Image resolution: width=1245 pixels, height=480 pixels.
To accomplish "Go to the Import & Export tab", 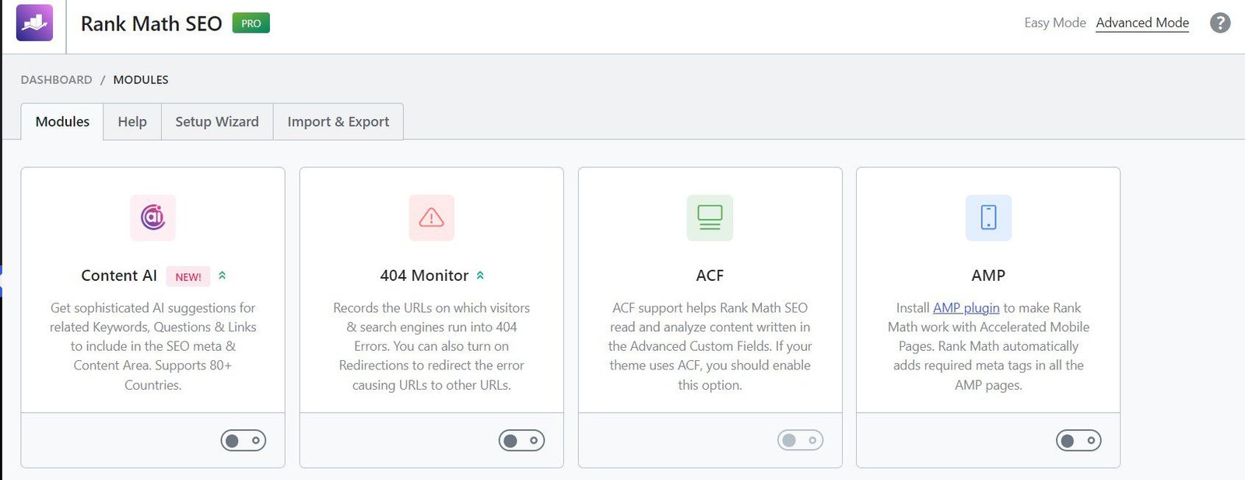I will point(338,121).
